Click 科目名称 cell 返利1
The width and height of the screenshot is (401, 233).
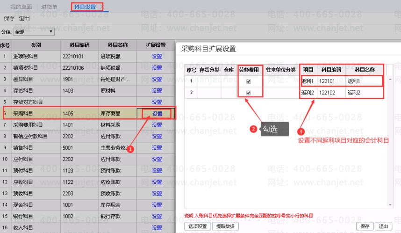click(364, 81)
